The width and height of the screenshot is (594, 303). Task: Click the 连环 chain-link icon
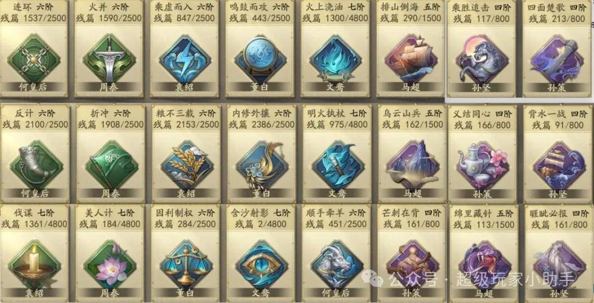(34, 59)
